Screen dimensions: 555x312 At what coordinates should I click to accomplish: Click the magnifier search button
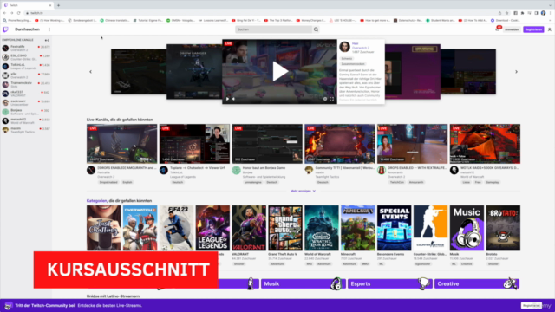pos(316,29)
